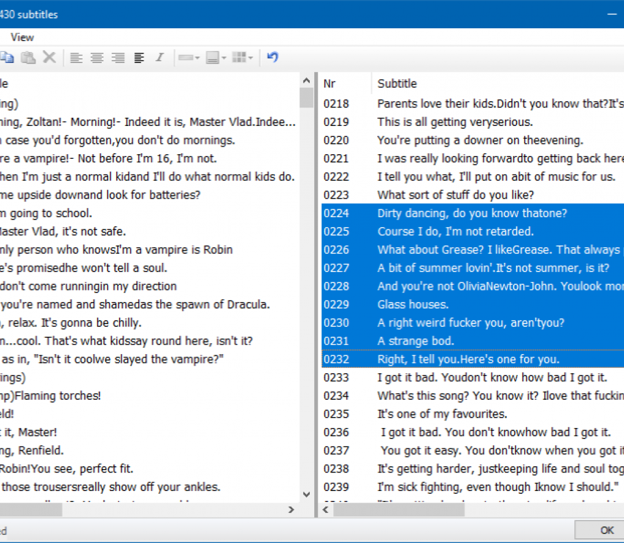Click the Paste clipboard icon
The width and height of the screenshot is (624, 543).
(28, 58)
